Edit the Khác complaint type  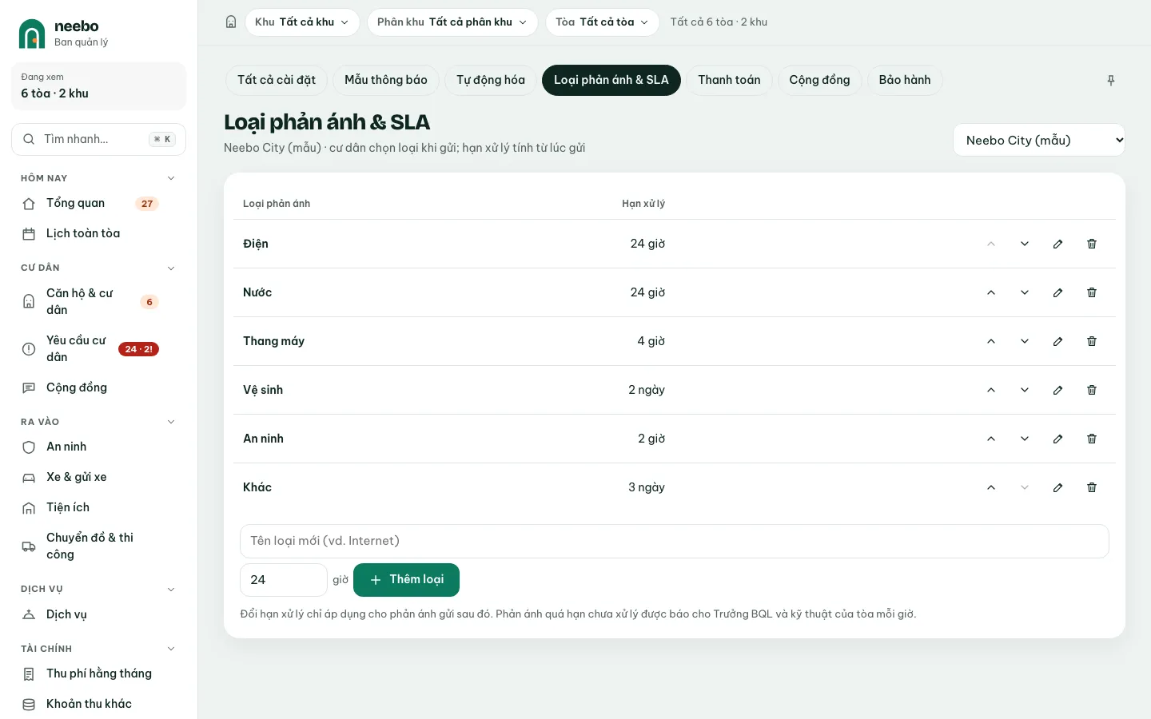[x=1058, y=487]
